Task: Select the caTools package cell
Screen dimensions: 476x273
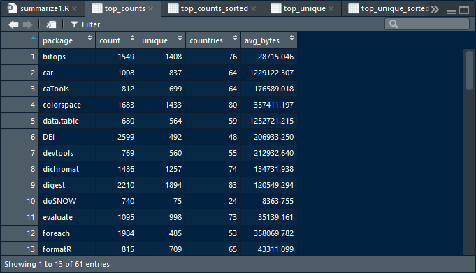Action: 67,89
